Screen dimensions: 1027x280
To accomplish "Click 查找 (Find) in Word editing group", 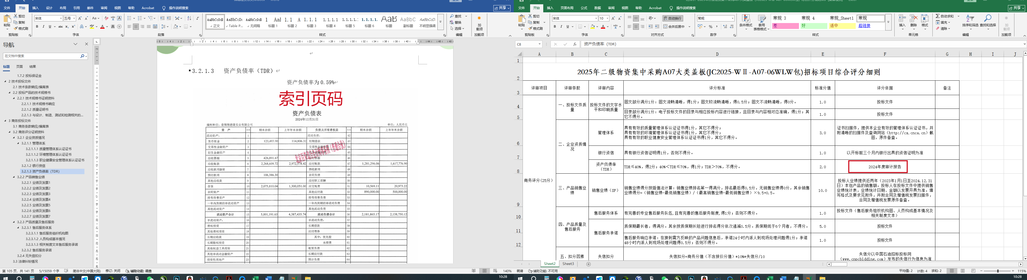I will coord(456,16).
